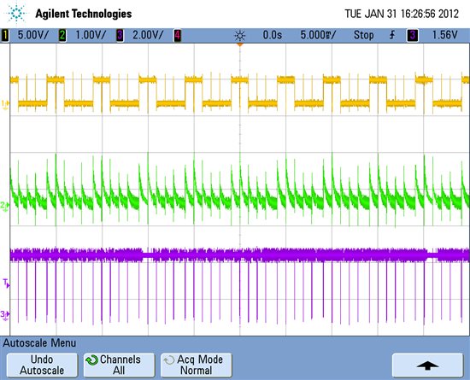Image resolution: width=470 pixels, height=380 pixels.
Task: Select the channel 4 pink indicator badge
Action: click(178, 35)
